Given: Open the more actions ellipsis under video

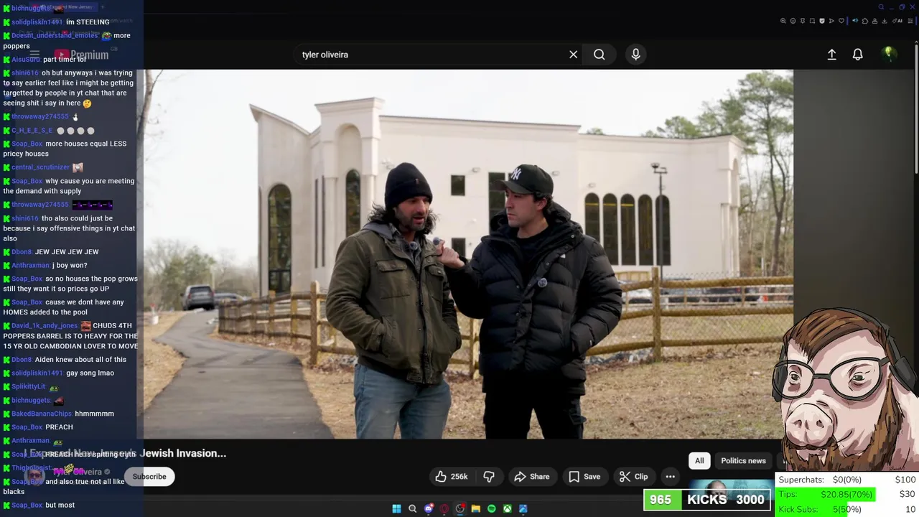Looking at the screenshot, I should pos(670,476).
